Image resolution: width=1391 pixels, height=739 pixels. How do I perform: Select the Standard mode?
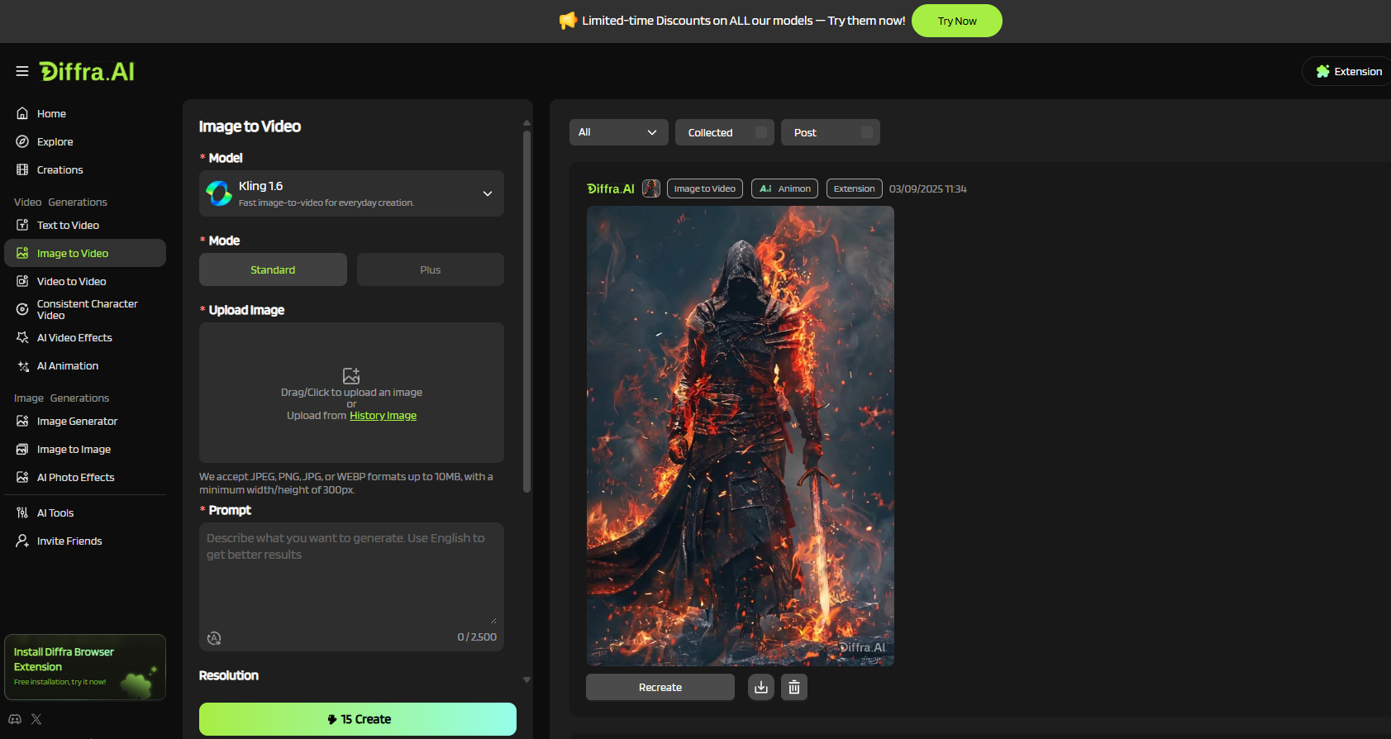273,269
